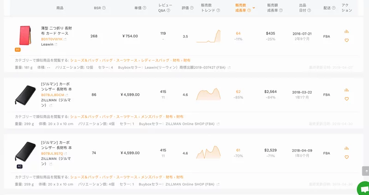Click the help icon next to 単価
369x195 pixels.
[144, 8]
